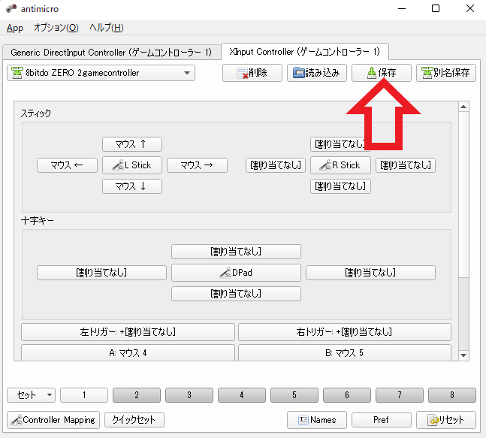Click the 右トリガー assignment button
The image size is (486, 438).
344,332
